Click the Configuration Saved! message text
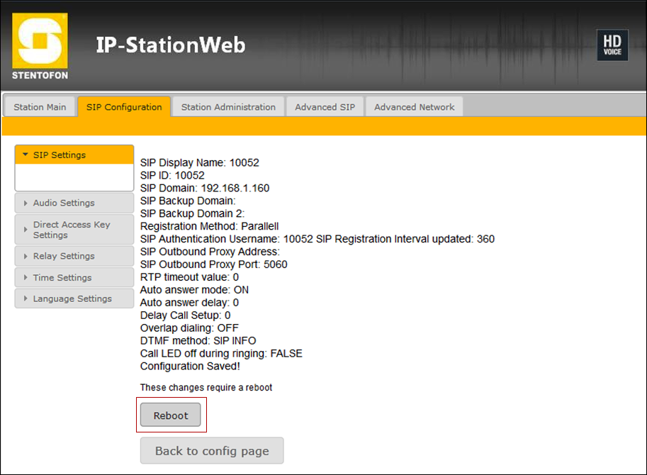This screenshot has width=647, height=475. click(190, 367)
